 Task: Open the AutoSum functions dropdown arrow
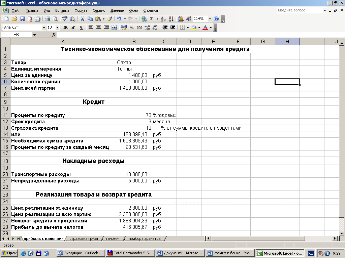pyautogui.click(x=157, y=19)
